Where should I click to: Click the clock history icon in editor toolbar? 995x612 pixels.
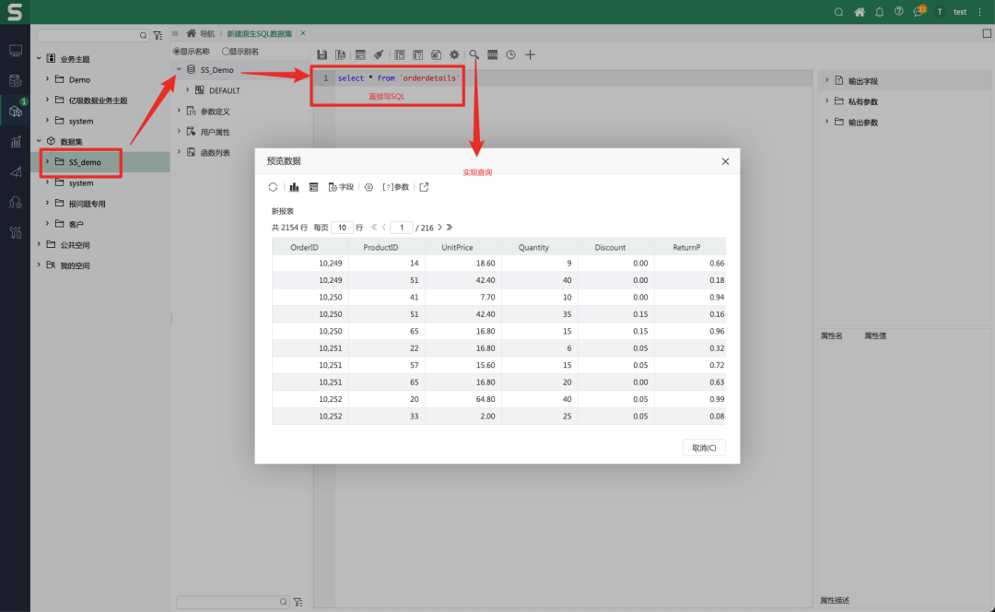click(x=510, y=54)
